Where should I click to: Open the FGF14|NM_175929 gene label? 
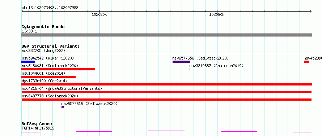(x=38, y=128)
